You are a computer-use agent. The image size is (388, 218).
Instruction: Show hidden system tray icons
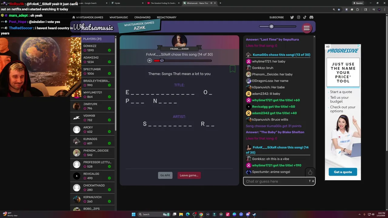360,214
